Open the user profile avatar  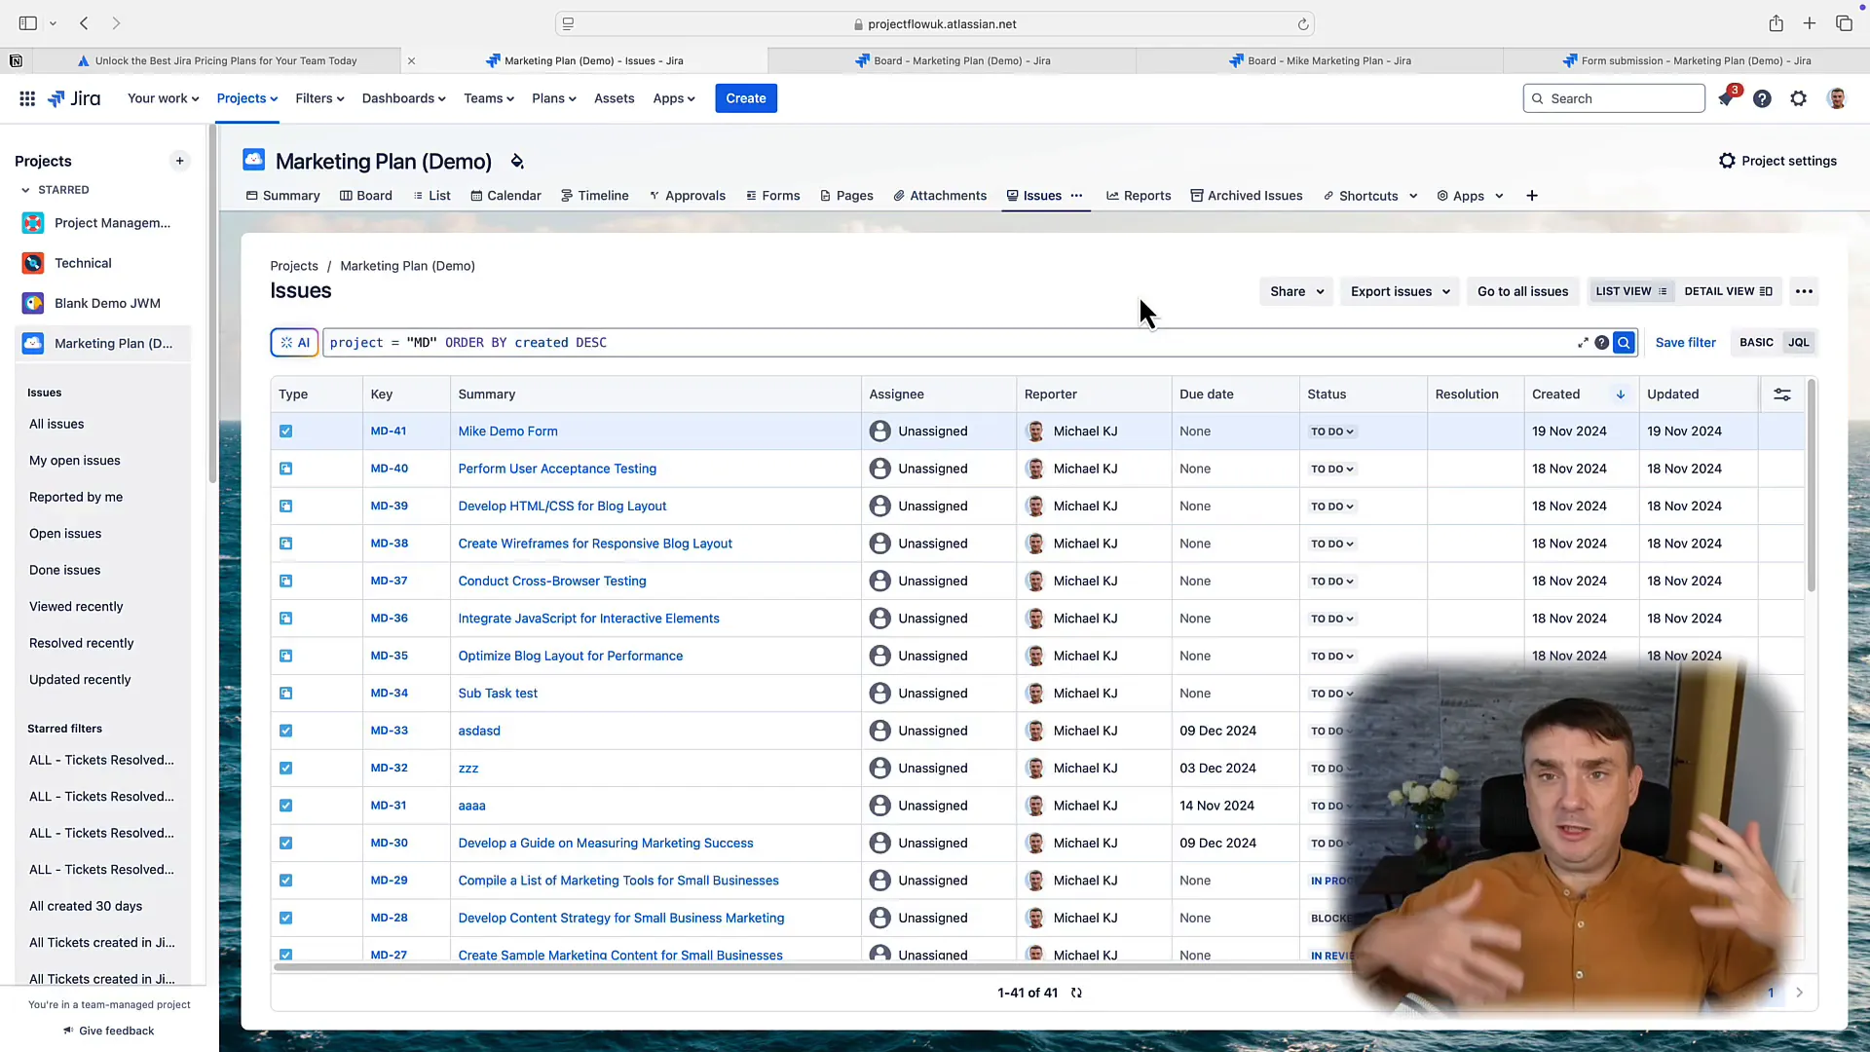point(1837,98)
